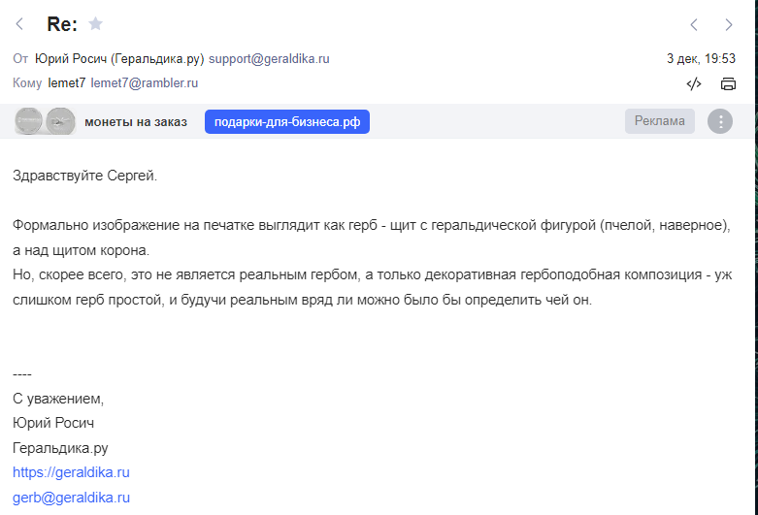Click sender name Юрий Росич (Геральдика.ру)
The height and width of the screenshot is (515, 758).
[119, 59]
